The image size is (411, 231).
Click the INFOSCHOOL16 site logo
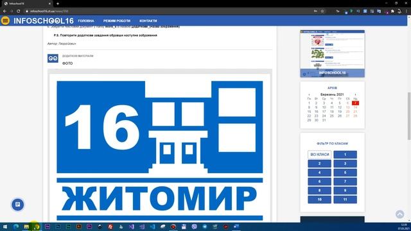tap(44, 21)
